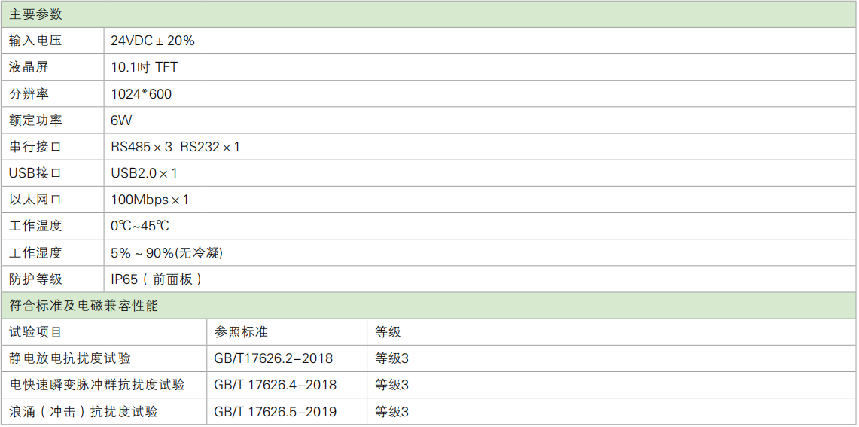
Task: Click the 1024*600 resolution value
Action: click(141, 94)
